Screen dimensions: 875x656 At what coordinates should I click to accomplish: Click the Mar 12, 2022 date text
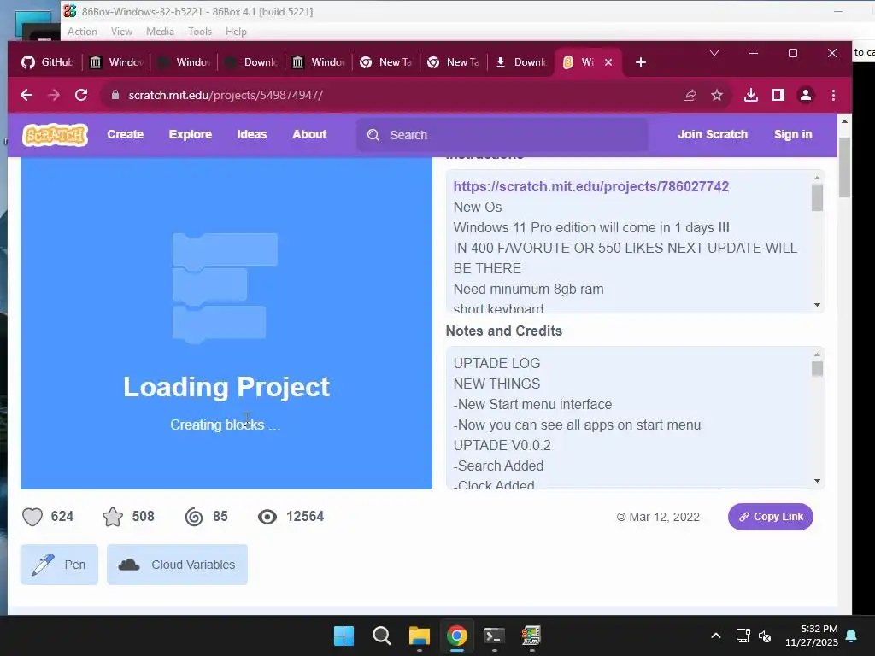[664, 517]
